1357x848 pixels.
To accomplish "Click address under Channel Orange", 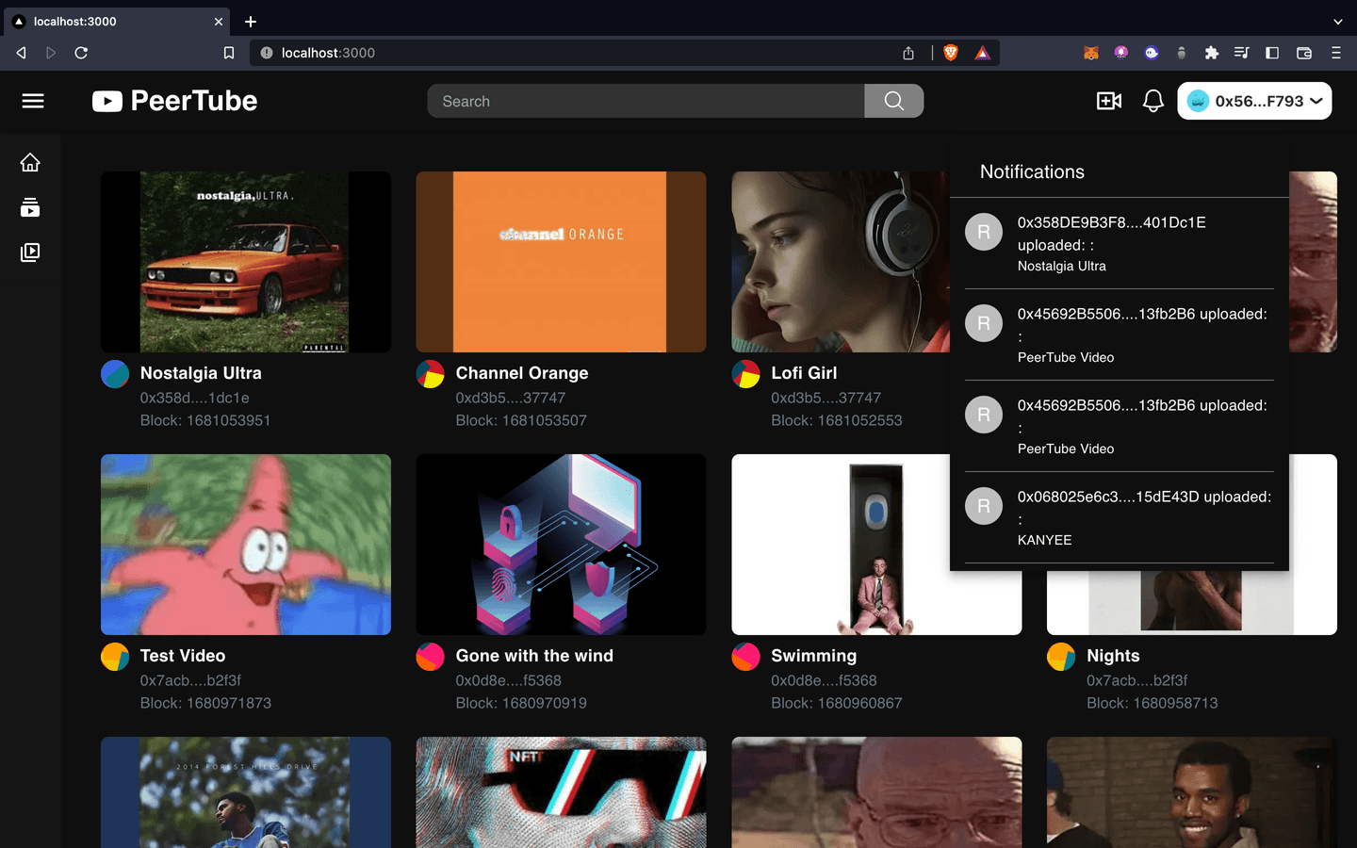I will point(511,398).
